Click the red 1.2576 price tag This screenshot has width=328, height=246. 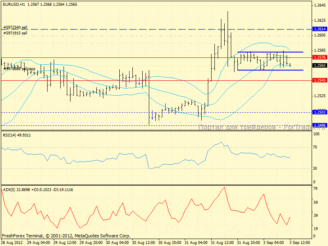click(319, 57)
